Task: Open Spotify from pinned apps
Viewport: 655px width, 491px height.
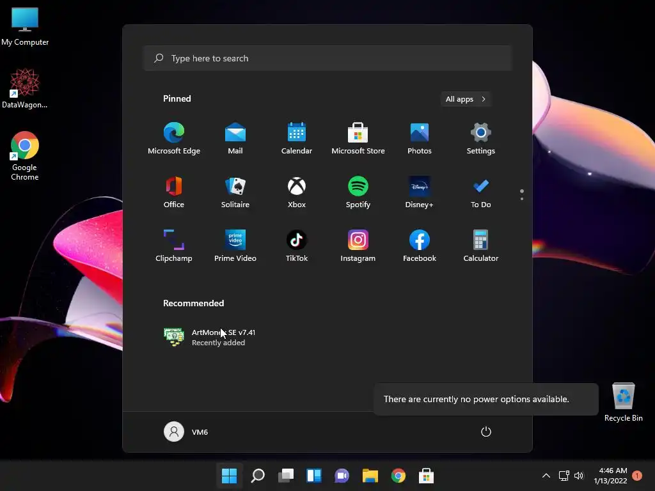Action: (x=358, y=192)
